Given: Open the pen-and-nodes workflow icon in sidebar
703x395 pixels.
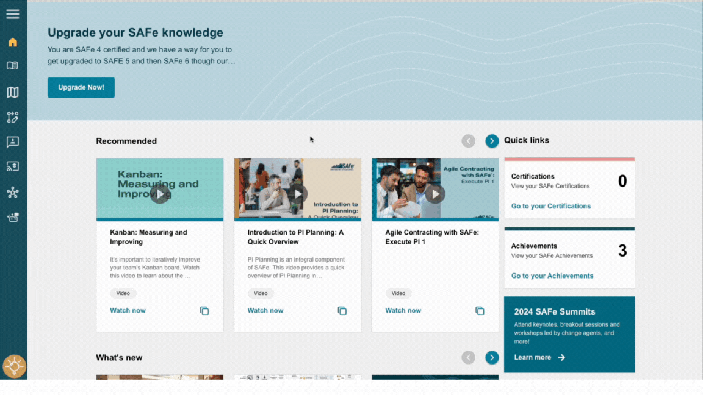Looking at the screenshot, I should coord(13,117).
